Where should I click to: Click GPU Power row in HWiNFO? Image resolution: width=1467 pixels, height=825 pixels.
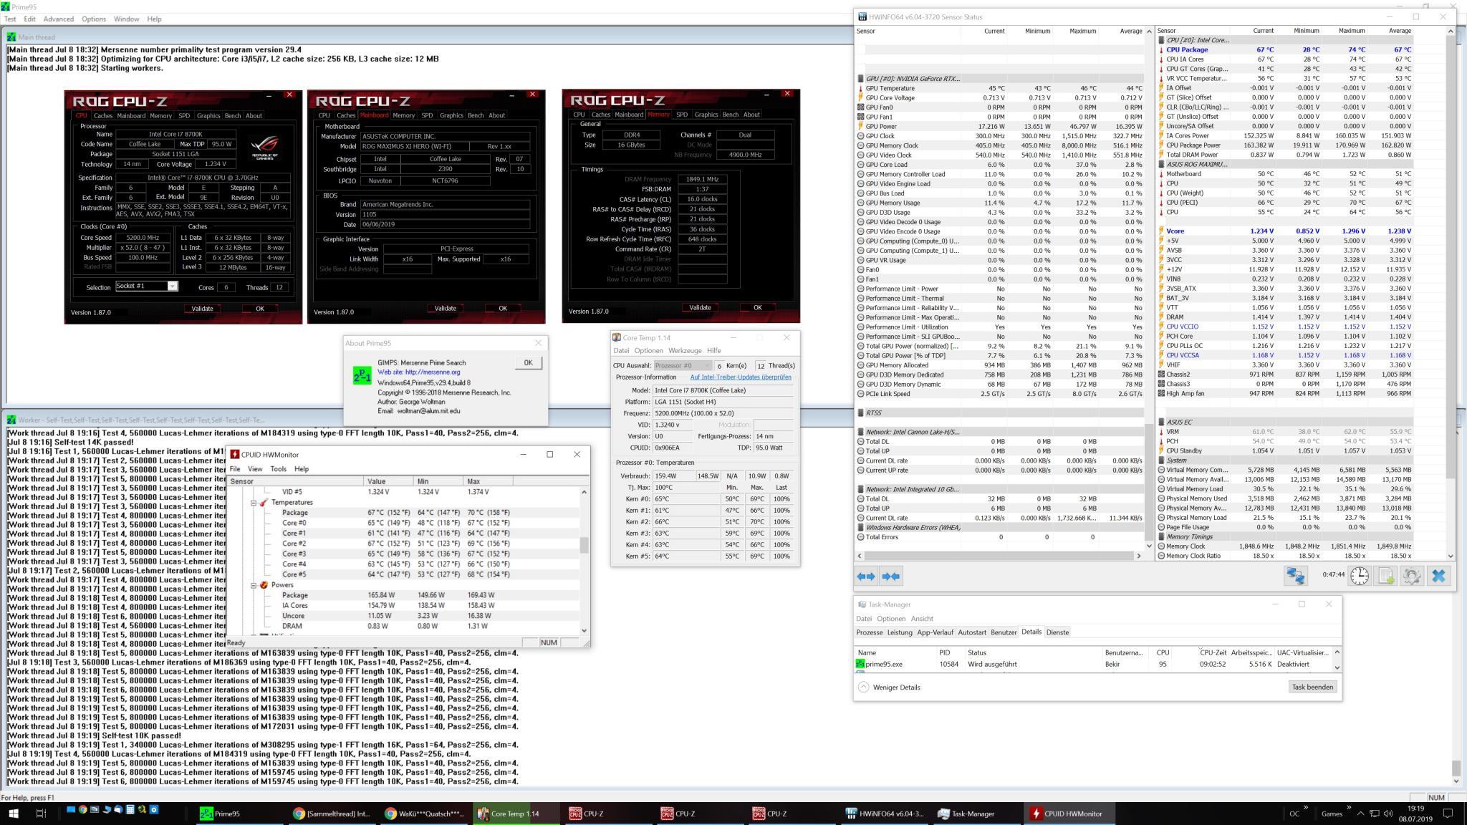click(1000, 127)
